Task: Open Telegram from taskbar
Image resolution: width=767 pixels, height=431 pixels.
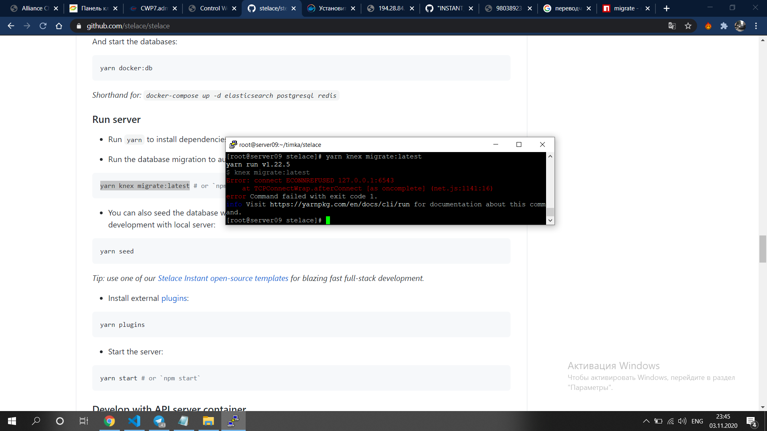Action: [x=159, y=421]
